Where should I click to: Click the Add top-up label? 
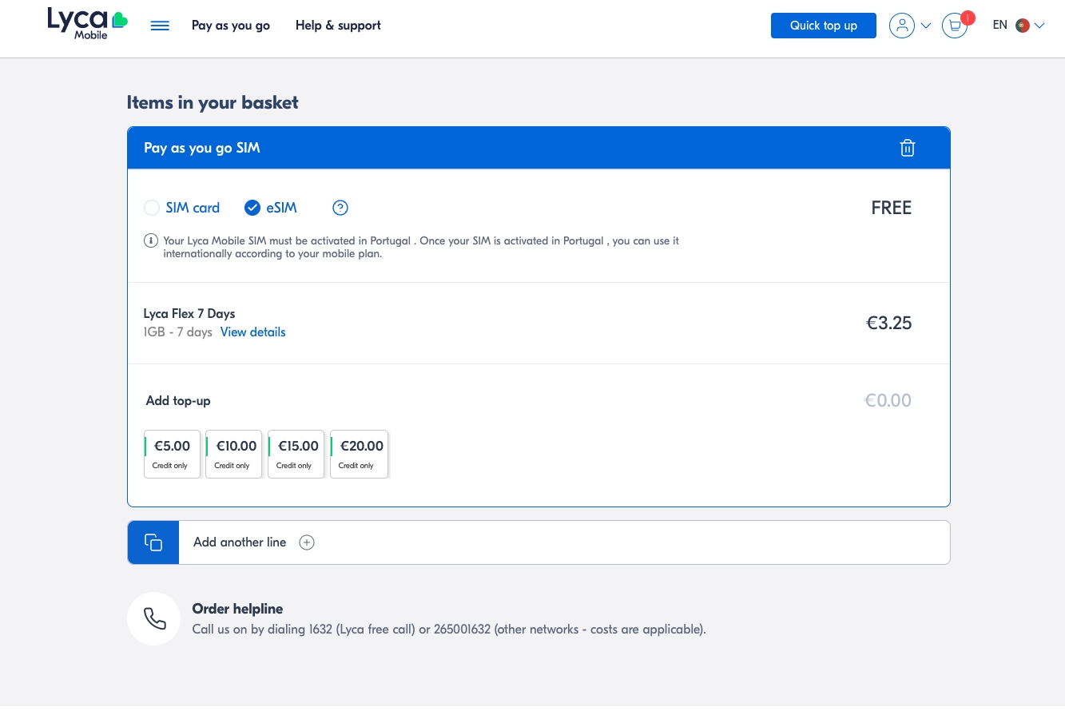178,401
